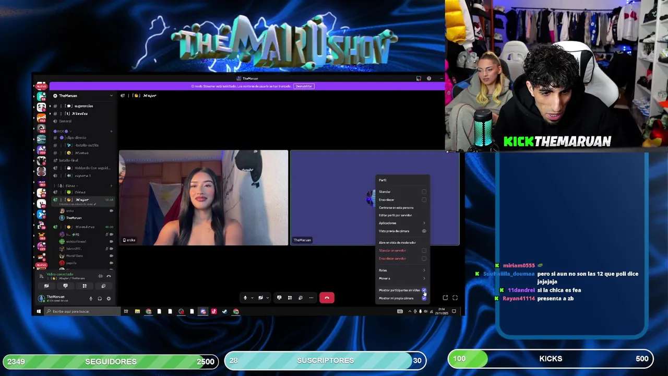Join the espera 1 voice channel
Screen dimensions: 668x376
tap(83, 175)
